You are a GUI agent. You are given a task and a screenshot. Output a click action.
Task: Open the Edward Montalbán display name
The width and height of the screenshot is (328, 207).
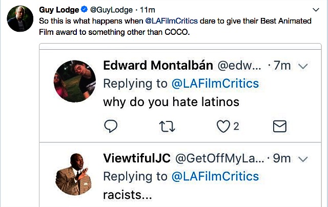tap(158, 66)
